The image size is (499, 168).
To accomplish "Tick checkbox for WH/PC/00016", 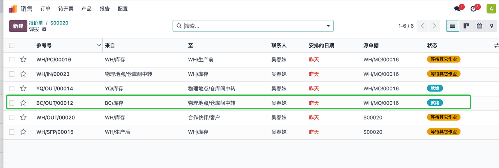I will coord(12,59).
